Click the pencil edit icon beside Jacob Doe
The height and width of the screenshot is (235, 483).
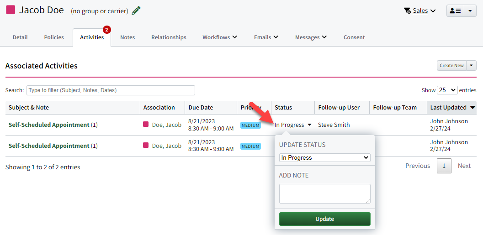pyautogui.click(x=136, y=11)
